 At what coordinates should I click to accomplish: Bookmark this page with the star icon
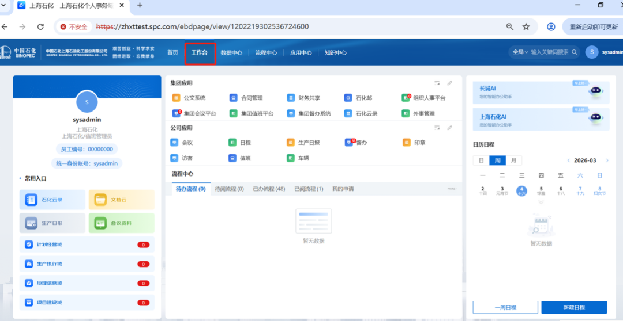tap(526, 26)
